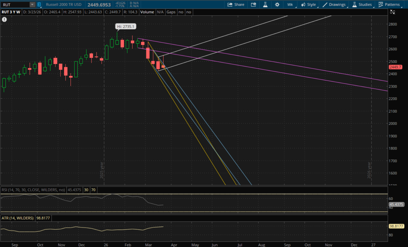The height and width of the screenshot is (247, 408).
Task: Open the Wk timeframe dropdown
Action: pyautogui.click(x=290, y=5)
